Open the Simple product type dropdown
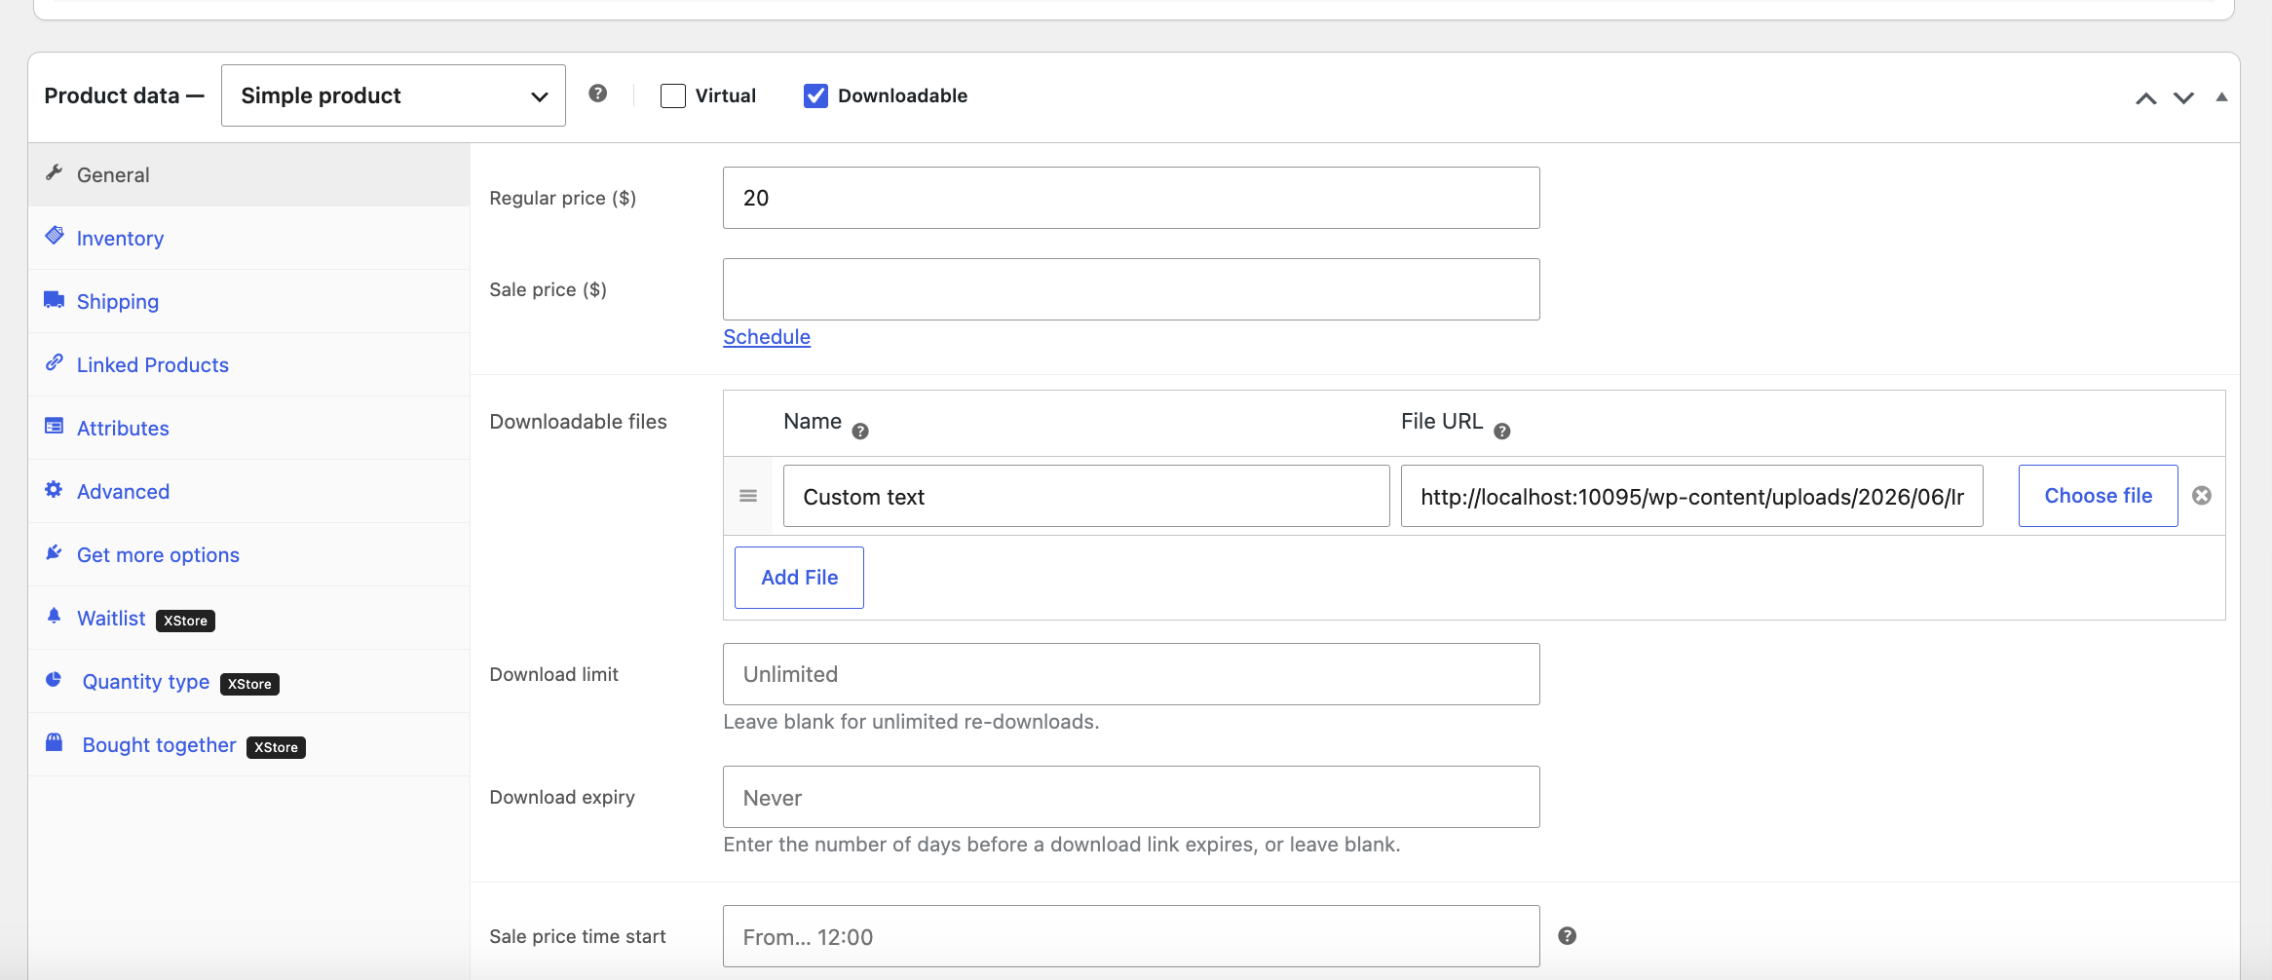The image size is (2272, 980). pos(394,95)
